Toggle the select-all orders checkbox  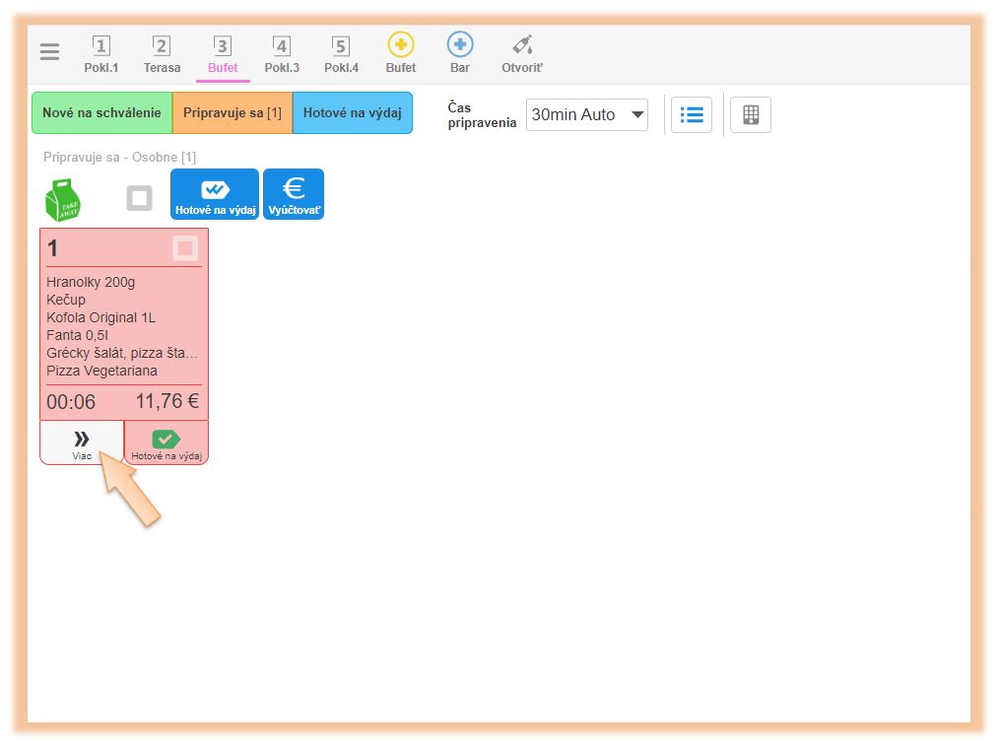[x=139, y=198]
